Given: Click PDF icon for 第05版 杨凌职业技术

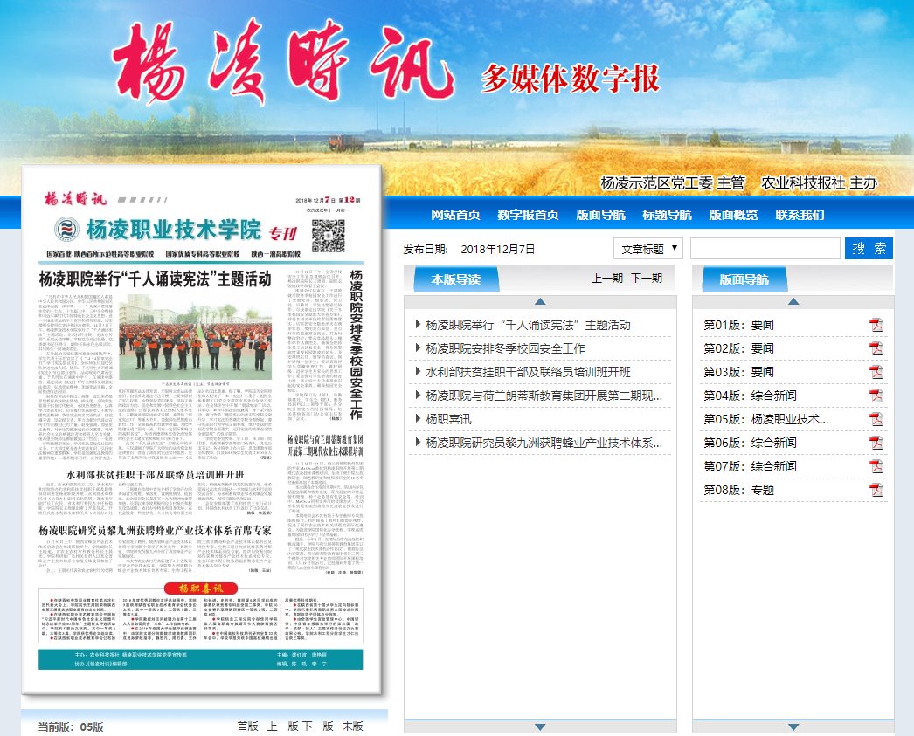Looking at the screenshot, I should pyautogui.click(x=876, y=419).
